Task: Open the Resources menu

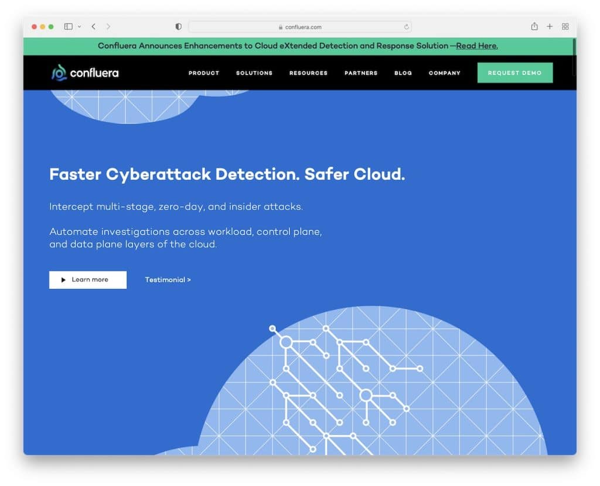Action: [308, 73]
